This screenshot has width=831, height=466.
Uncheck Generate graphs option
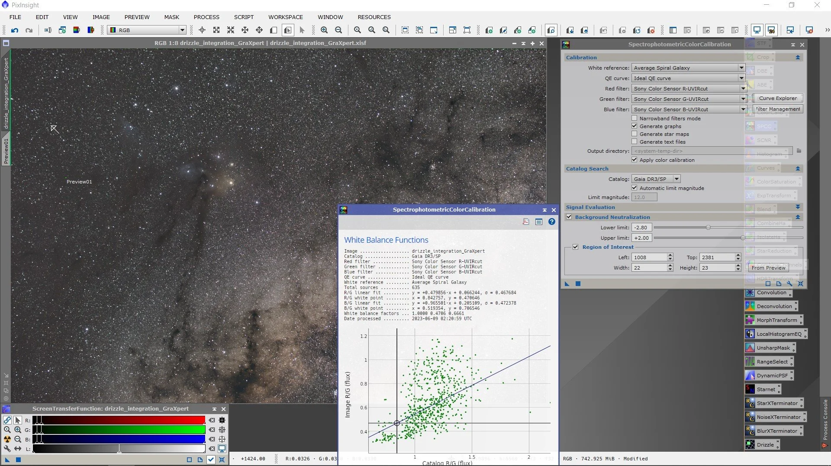(x=634, y=126)
